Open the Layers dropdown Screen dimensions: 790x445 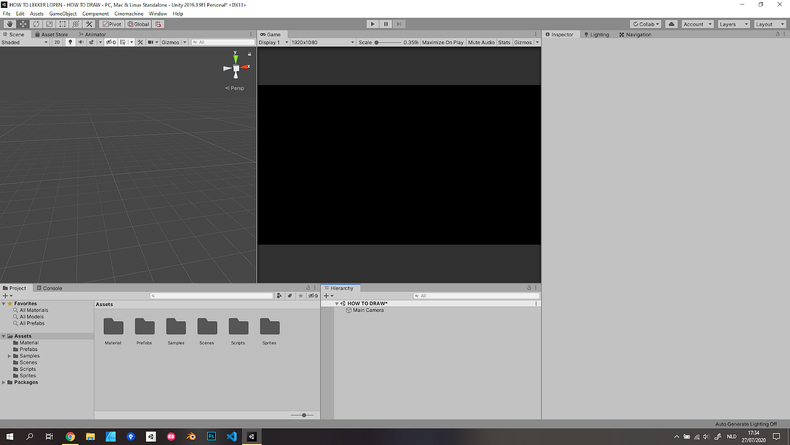point(734,24)
